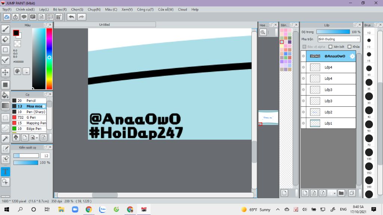This screenshot has height=215, width=383.
Task: Toggle the Xén bớt checkbox
Action: [331, 47]
